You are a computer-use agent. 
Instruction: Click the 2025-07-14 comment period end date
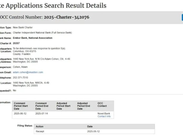[x=42, y=113]
